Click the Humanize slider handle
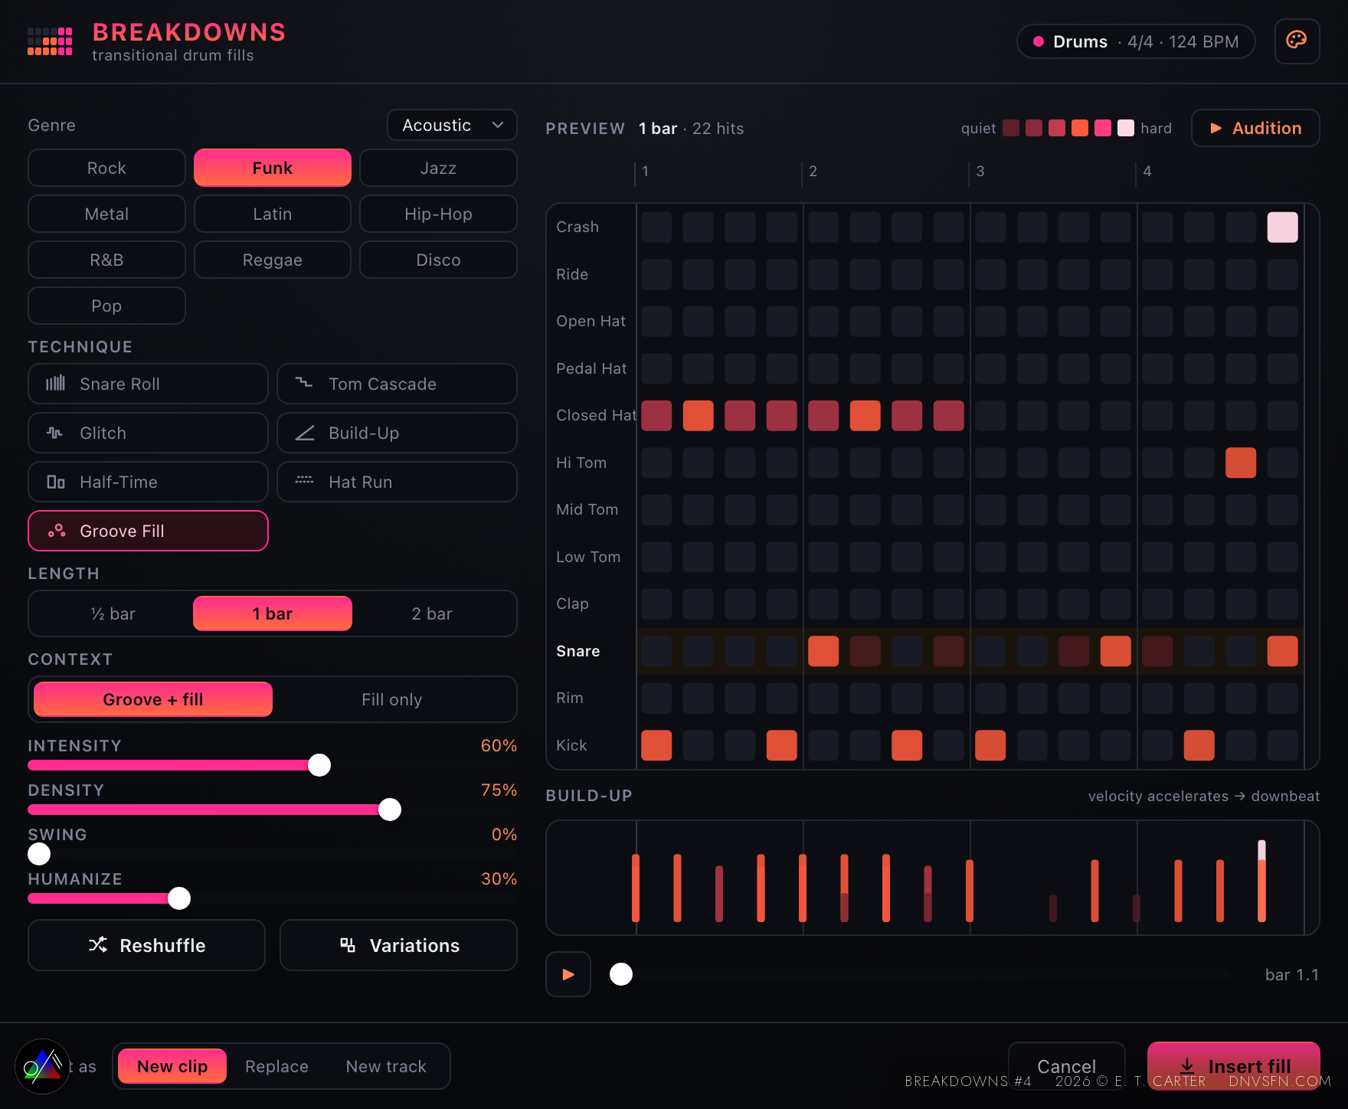The height and width of the screenshot is (1109, 1348). click(179, 898)
